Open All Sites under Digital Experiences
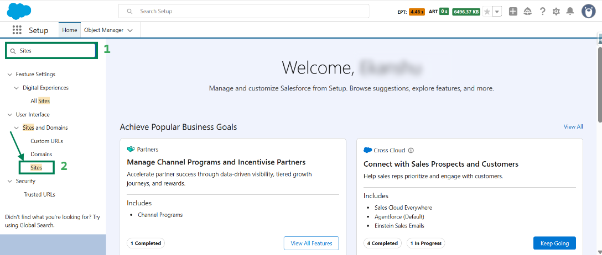Viewport: 602px width, 255px height. pos(40,101)
